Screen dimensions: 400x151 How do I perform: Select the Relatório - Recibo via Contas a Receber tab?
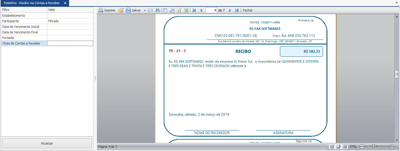(32, 3)
